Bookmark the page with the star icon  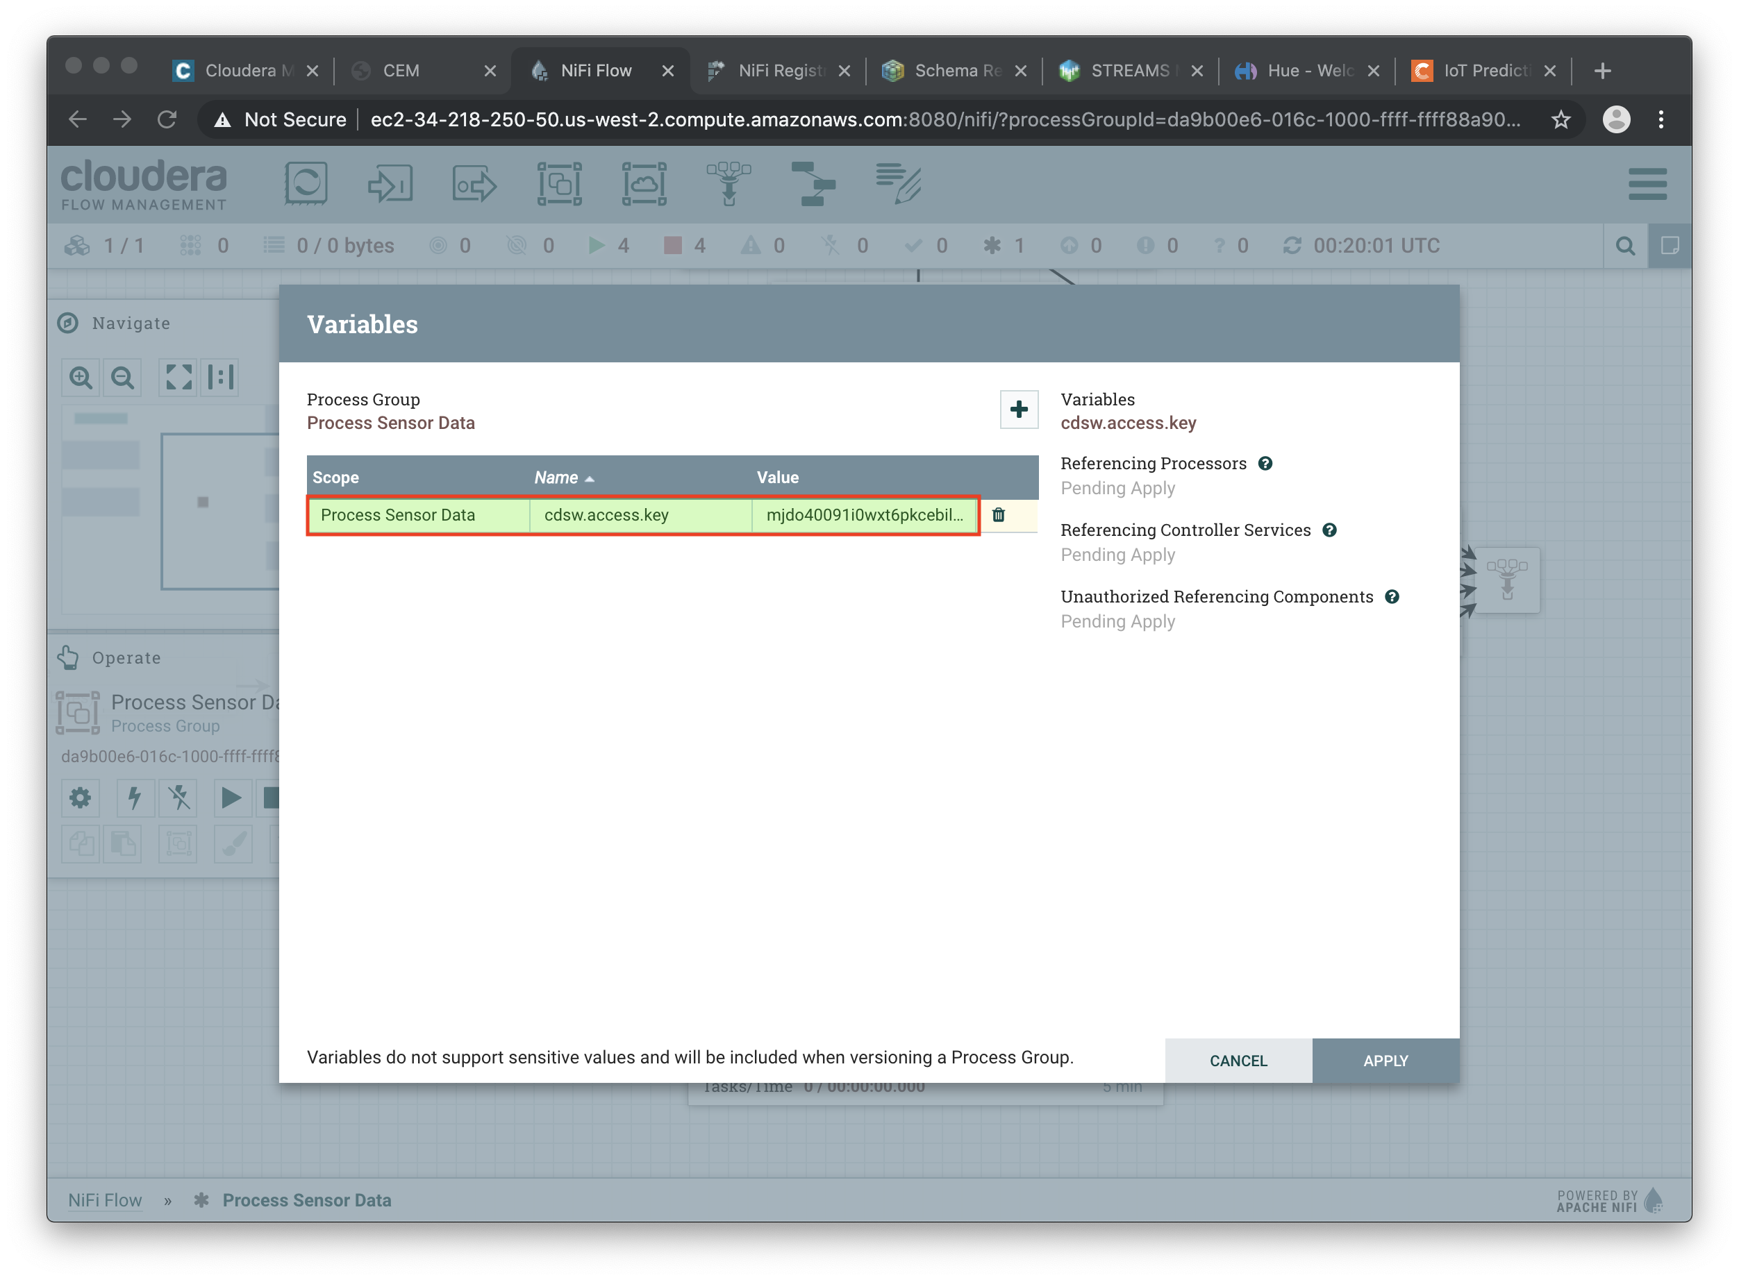tap(1560, 119)
